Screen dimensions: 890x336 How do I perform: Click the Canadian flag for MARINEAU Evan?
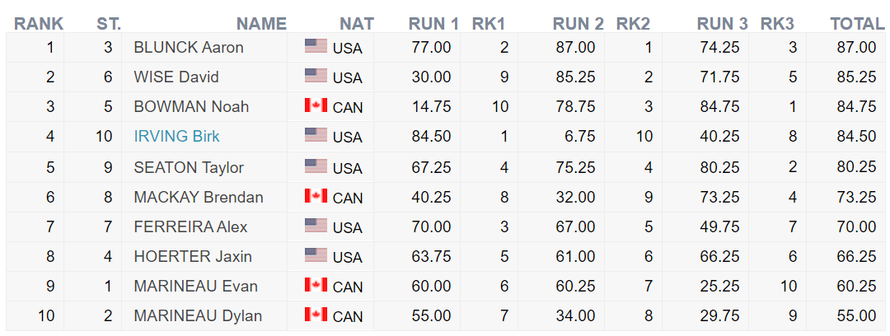(316, 285)
